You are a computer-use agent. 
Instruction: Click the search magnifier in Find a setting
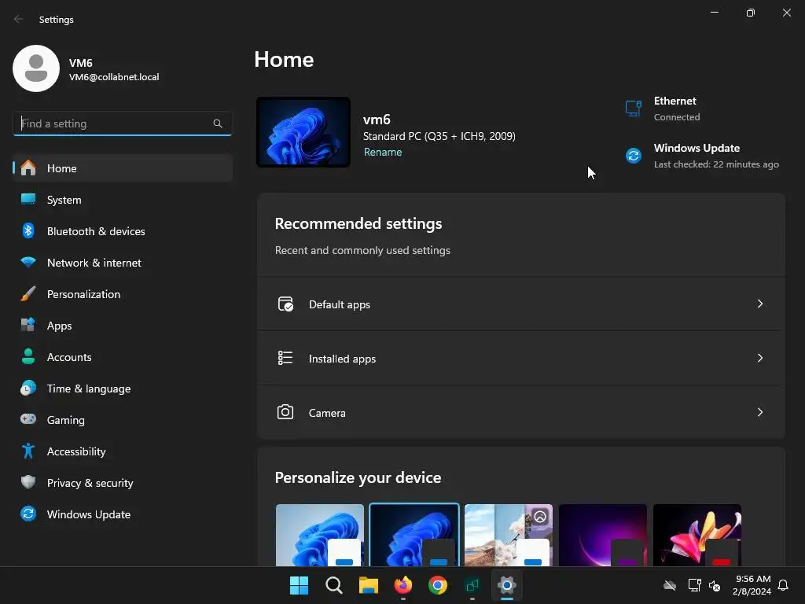point(218,123)
